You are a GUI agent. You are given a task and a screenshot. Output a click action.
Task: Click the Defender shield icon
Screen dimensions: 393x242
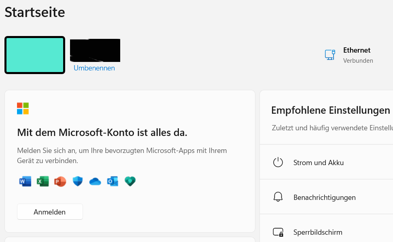pos(78,181)
